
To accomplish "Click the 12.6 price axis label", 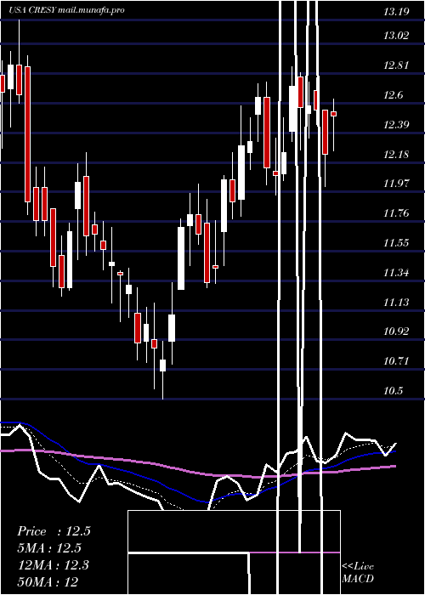I will pos(394,95).
